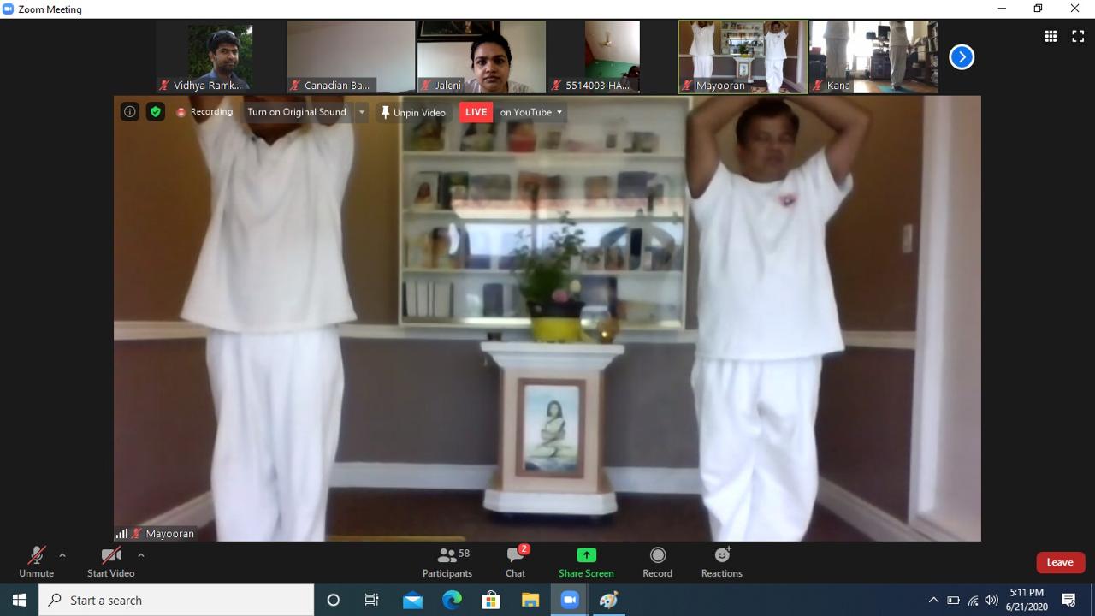Show hidden system tray icons
This screenshot has width=1095, height=616.
click(933, 600)
